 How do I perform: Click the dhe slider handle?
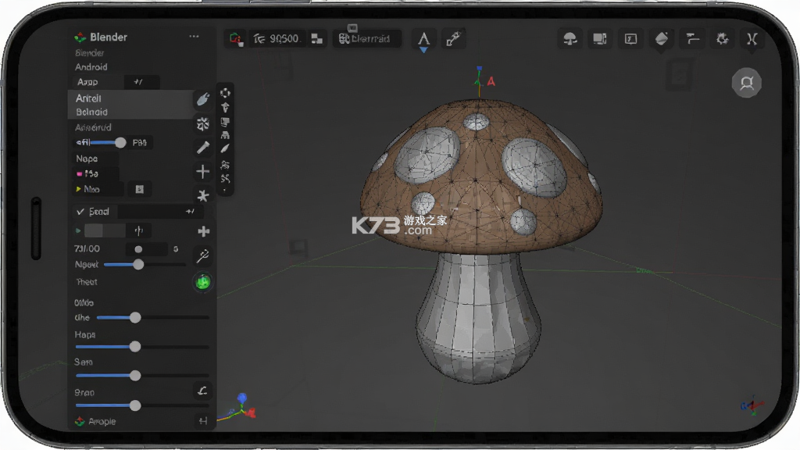tap(135, 318)
